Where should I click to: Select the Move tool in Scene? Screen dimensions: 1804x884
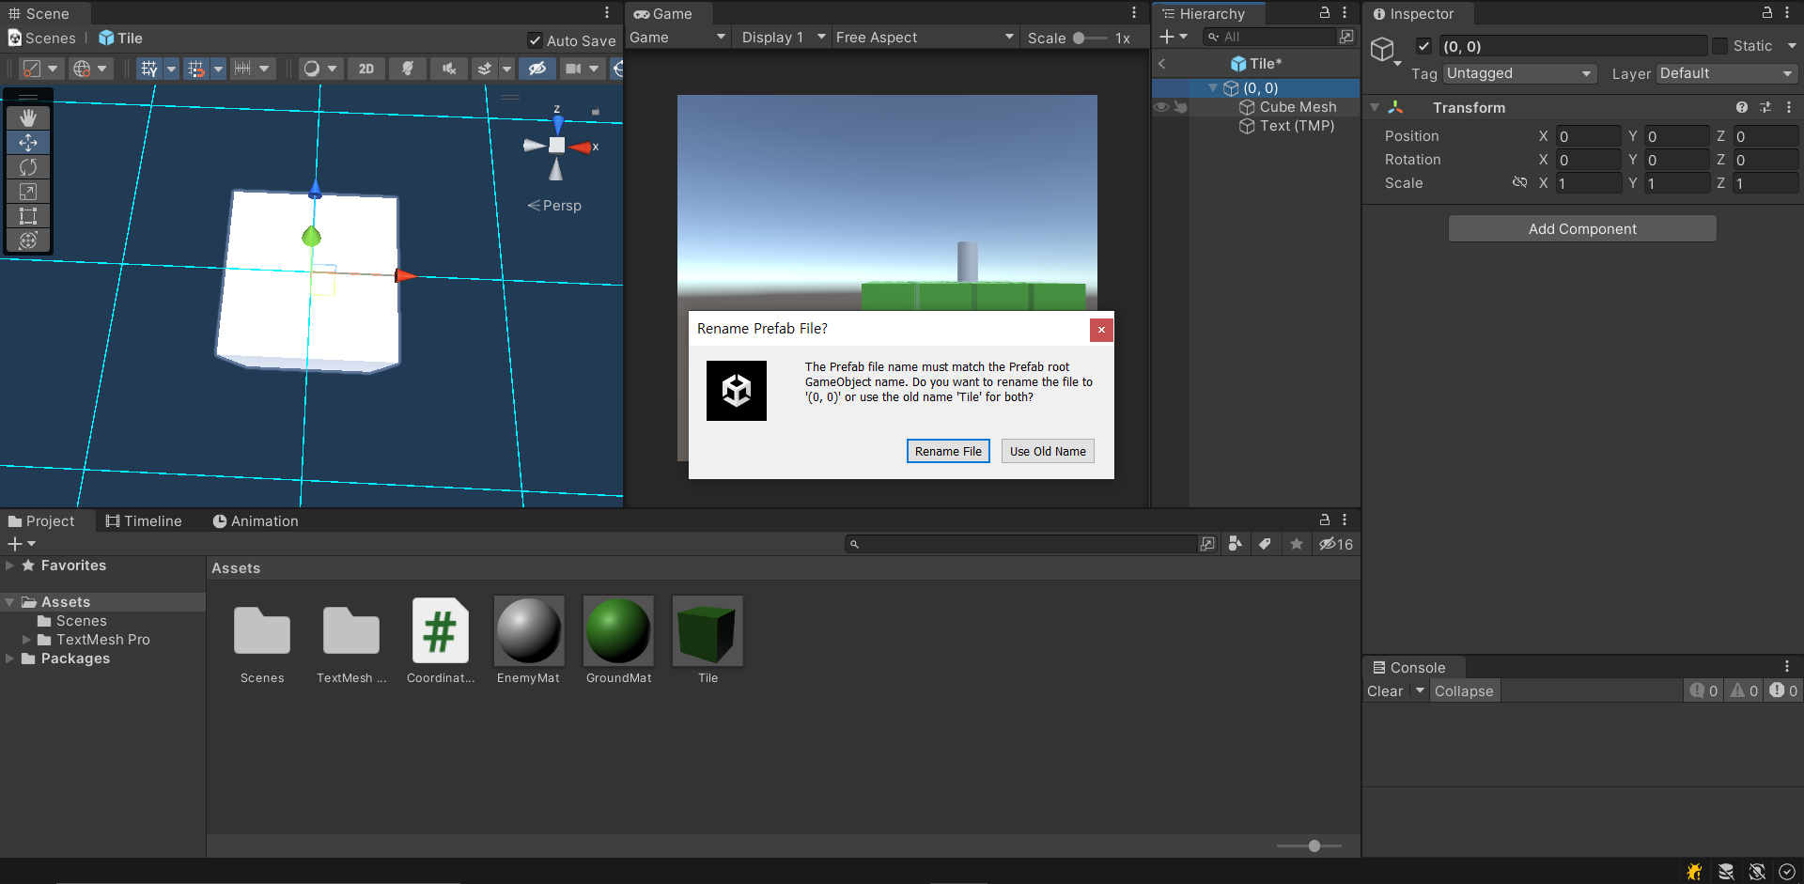[x=28, y=142]
